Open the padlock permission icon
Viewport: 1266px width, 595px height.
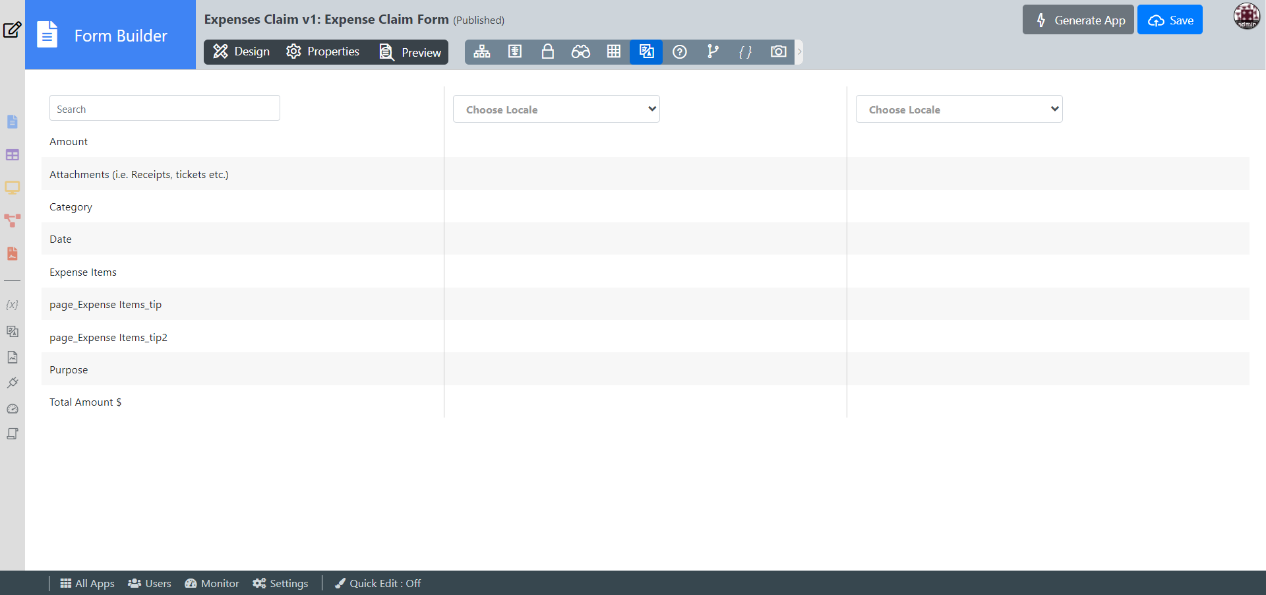coord(548,51)
